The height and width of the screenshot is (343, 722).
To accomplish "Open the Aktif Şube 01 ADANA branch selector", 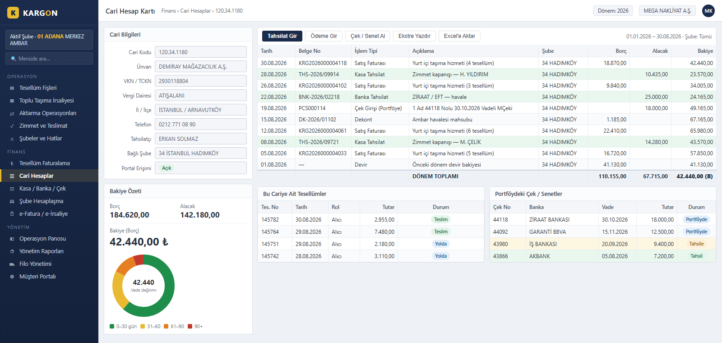I will (x=49, y=40).
